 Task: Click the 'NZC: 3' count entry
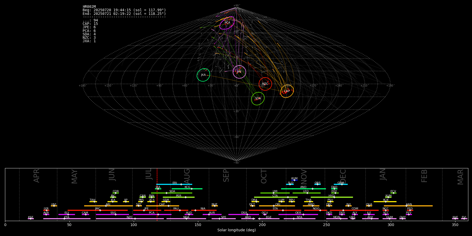click(89, 37)
